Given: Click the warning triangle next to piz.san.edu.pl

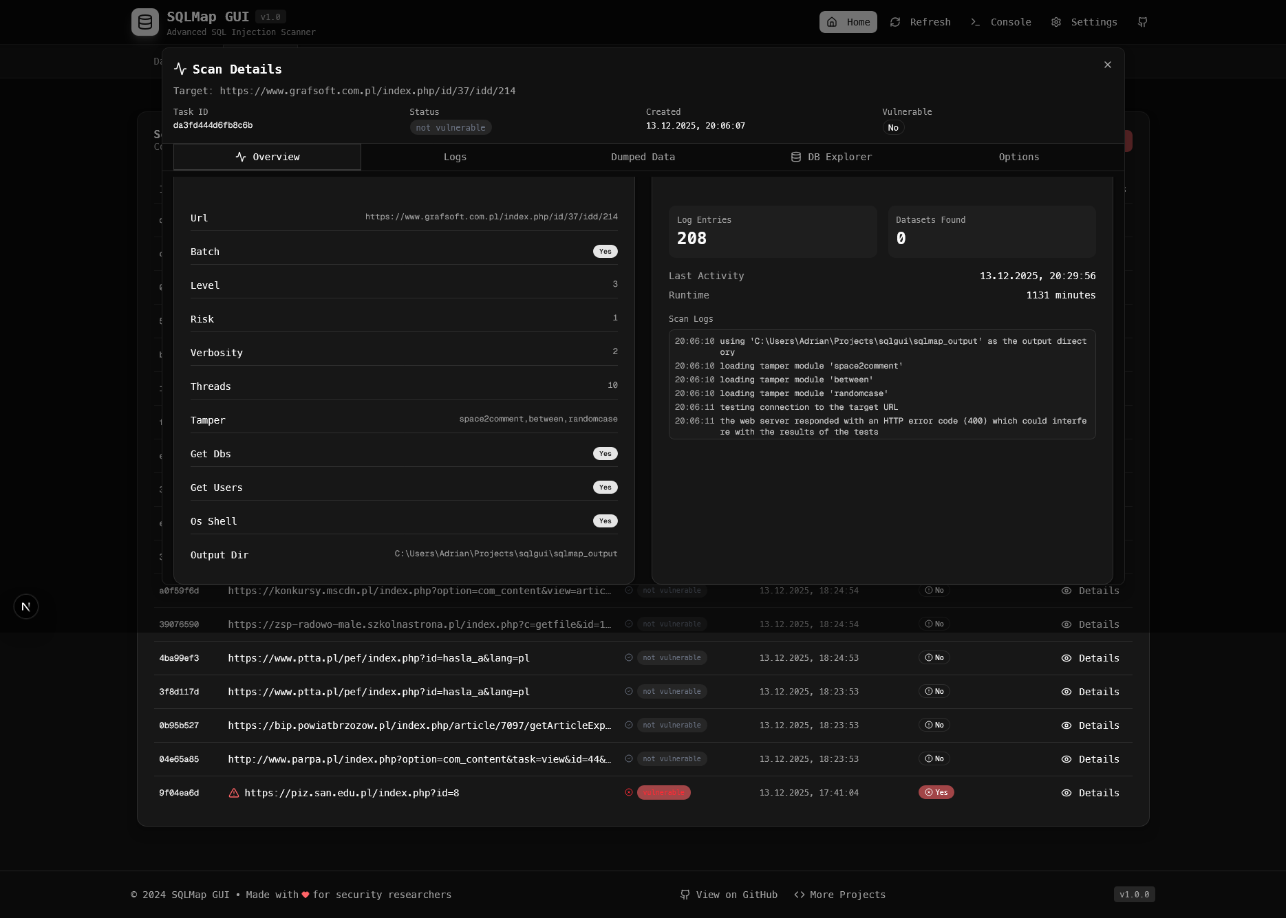Looking at the screenshot, I should coord(234,793).
